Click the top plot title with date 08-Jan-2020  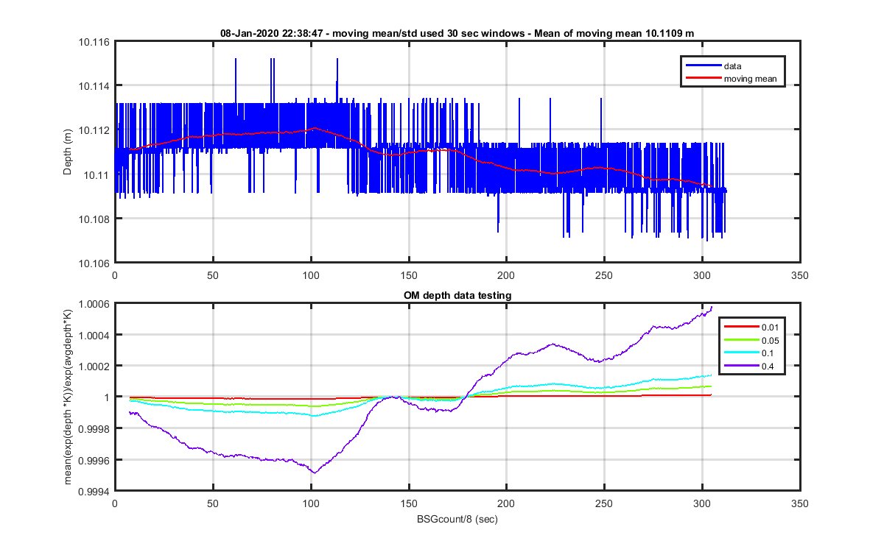pyautogui.click(x=457, y=34)
